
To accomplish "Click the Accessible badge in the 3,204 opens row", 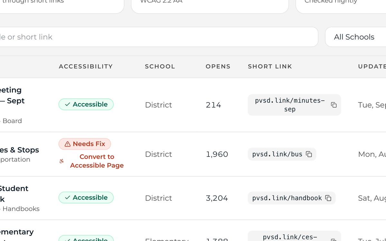I will (86, 198).
